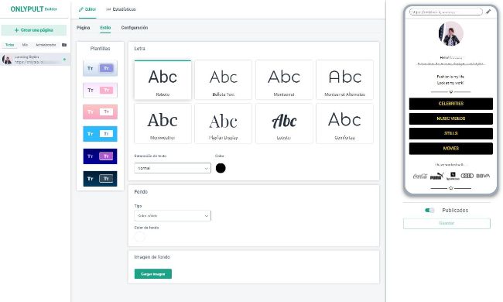Select the purple-accent light template
Viewport: 503px width, 302px height.
click(x=100, y=68)
